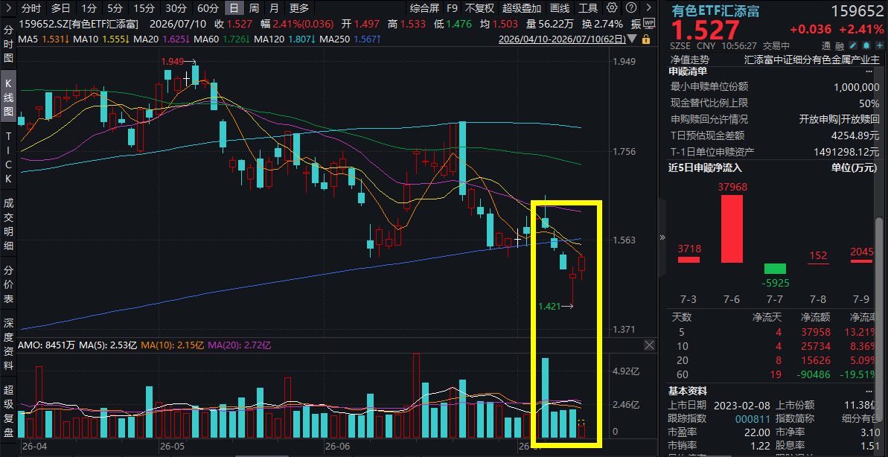This screenshot has width=888, height=457.
Task: Toggle the 超级叠加 overlay option
Action: [522, 8]
